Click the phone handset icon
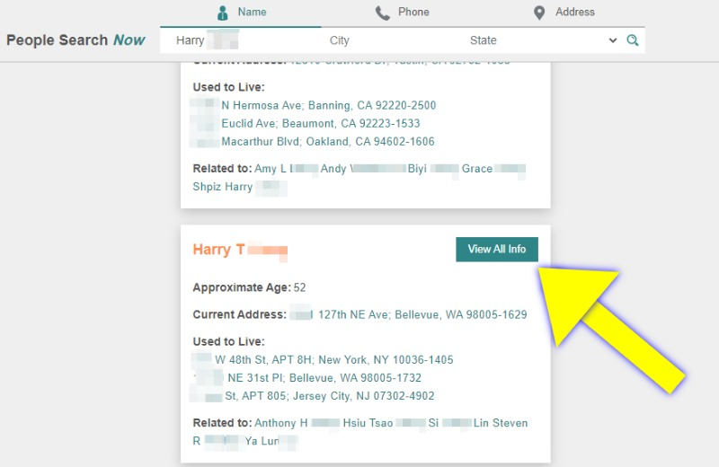Viewport: 719px width, 467px height. pyautogui.click(x=383, y=13)
